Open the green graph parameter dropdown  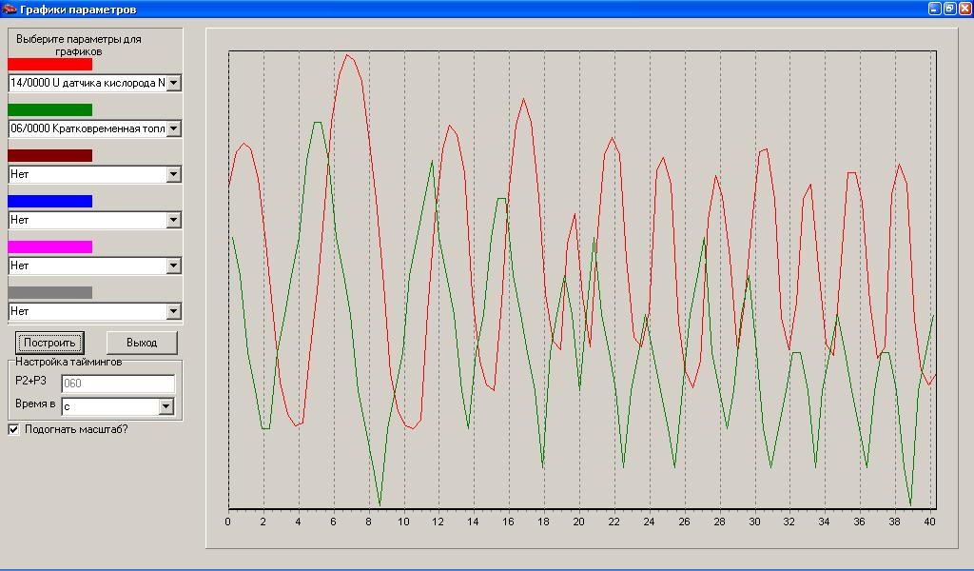(173, 128)
